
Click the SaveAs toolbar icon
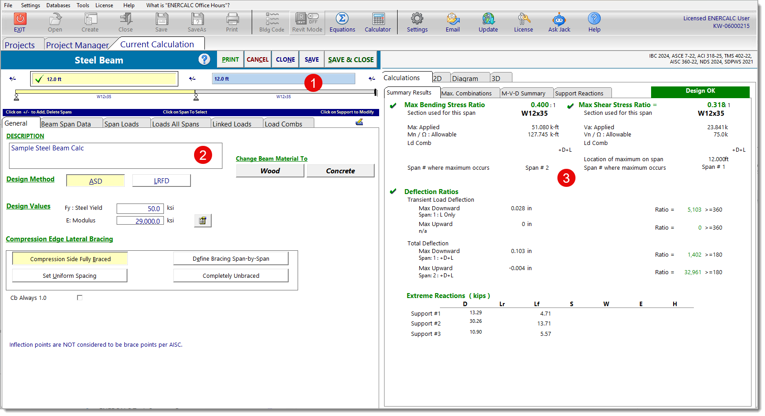coord(197,19)
